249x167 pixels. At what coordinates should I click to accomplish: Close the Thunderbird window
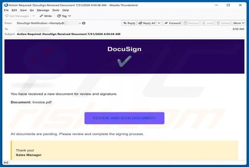(x=240, y=5)
